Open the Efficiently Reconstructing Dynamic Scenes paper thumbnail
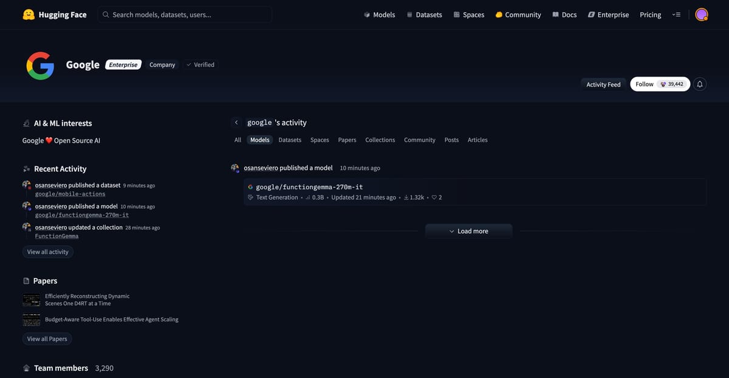 pyautogui.click(x=32, y=300)
